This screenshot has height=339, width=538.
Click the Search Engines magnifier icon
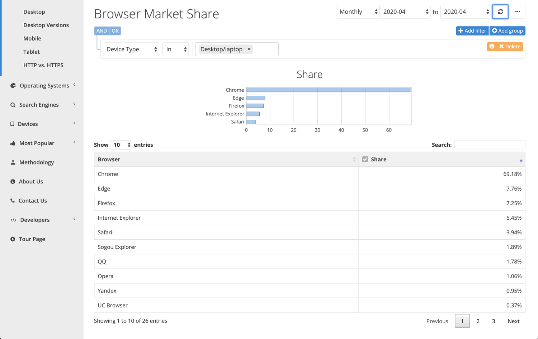pyautogui.click(x=13, y=105)
